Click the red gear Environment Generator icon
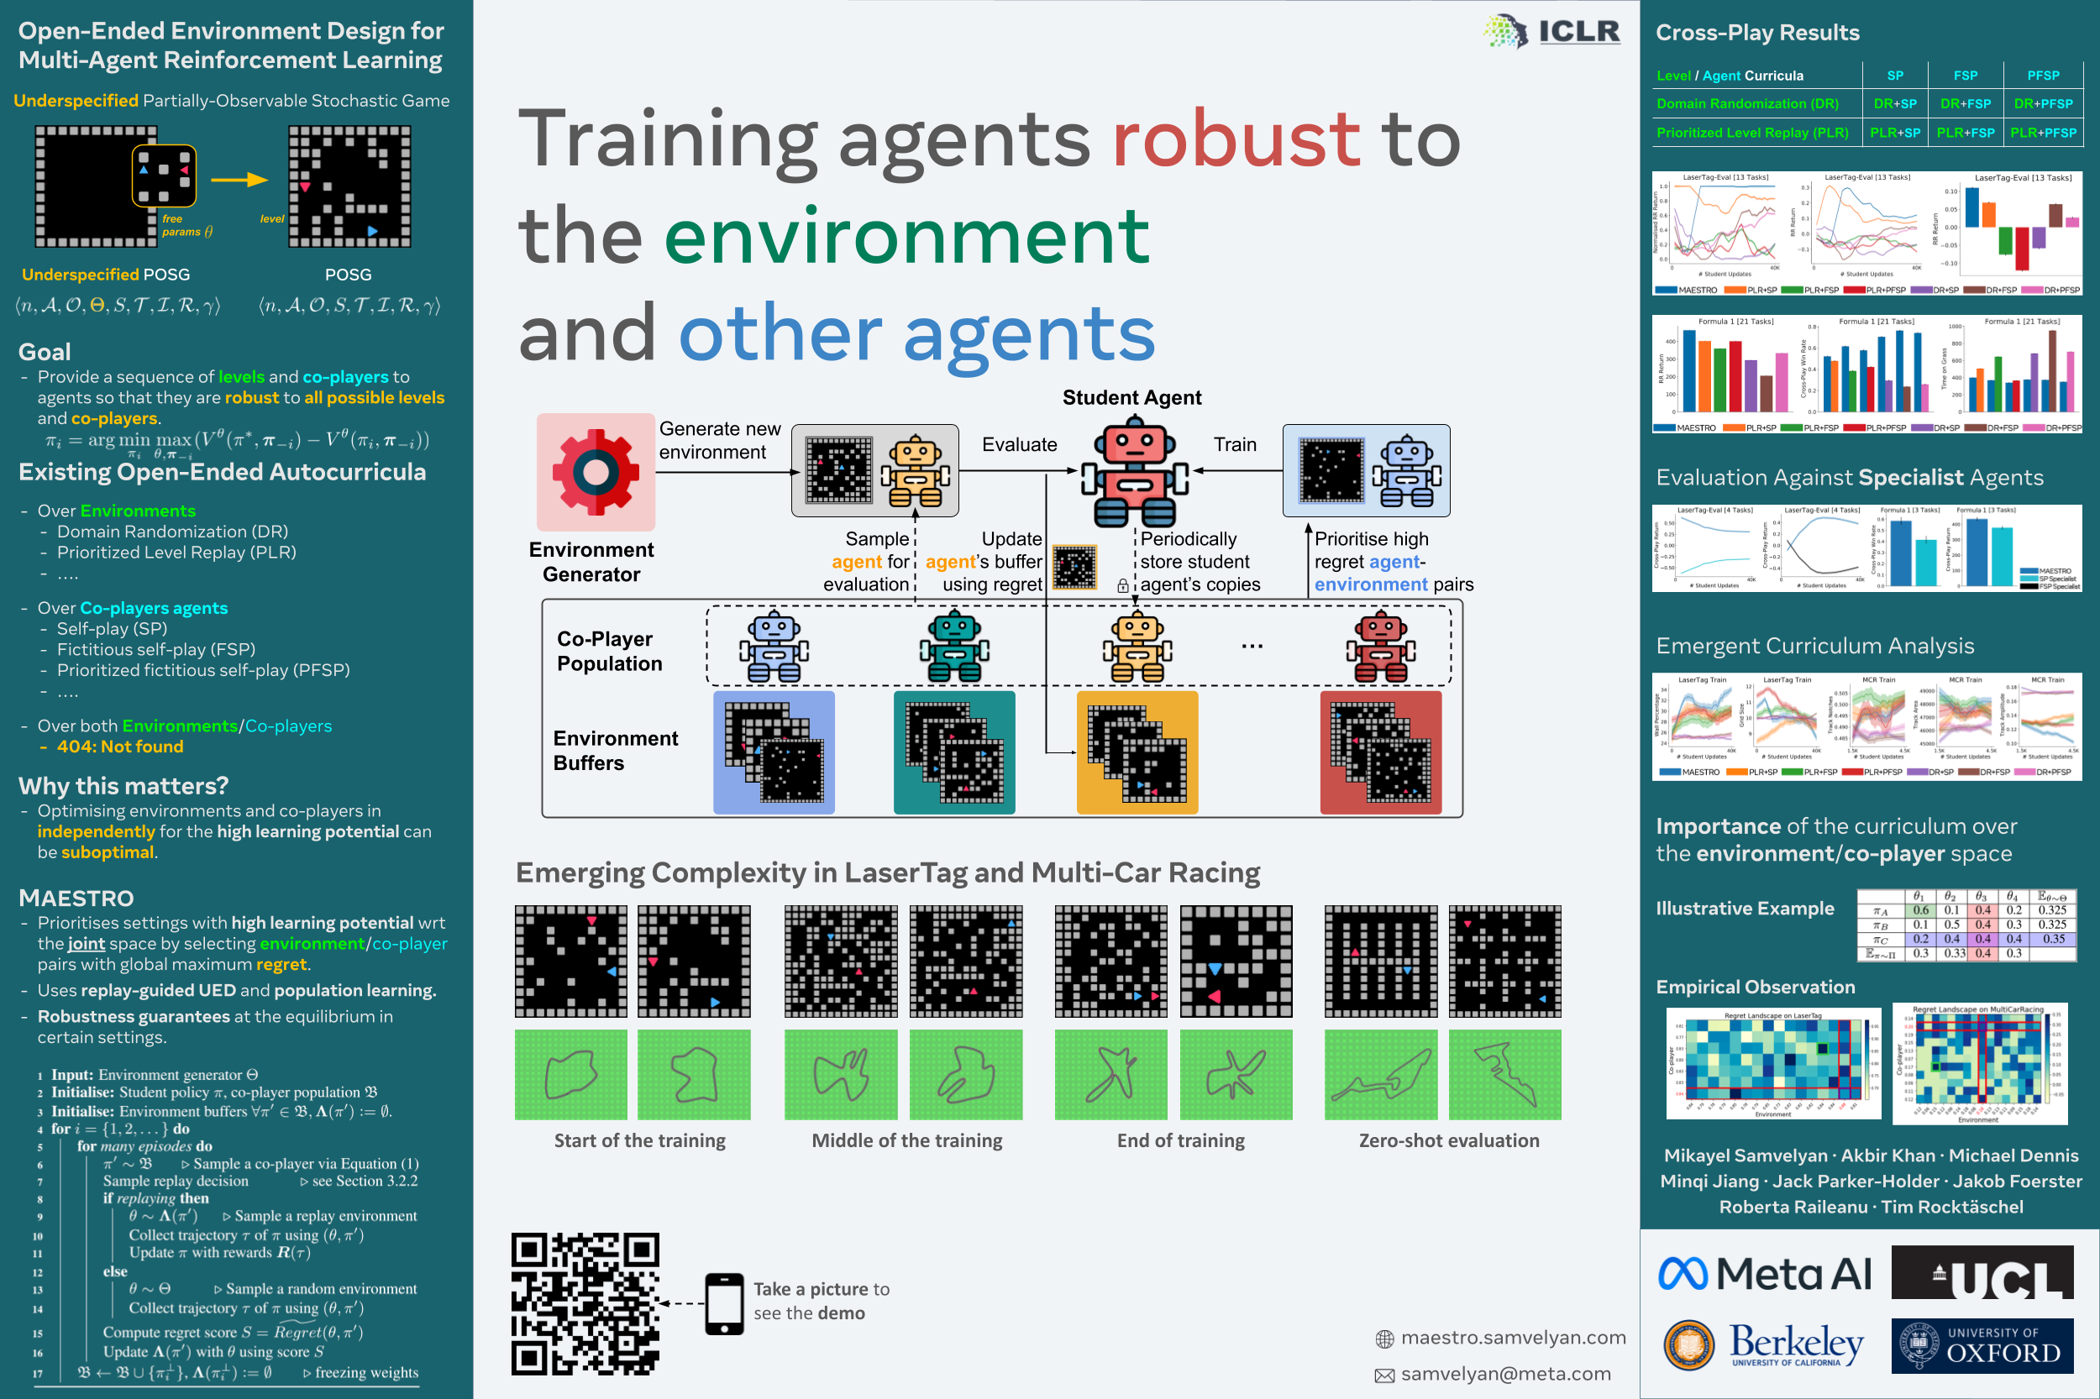Image resolution: width=2100 pixels, height=1399 pixels. [596, 472]
